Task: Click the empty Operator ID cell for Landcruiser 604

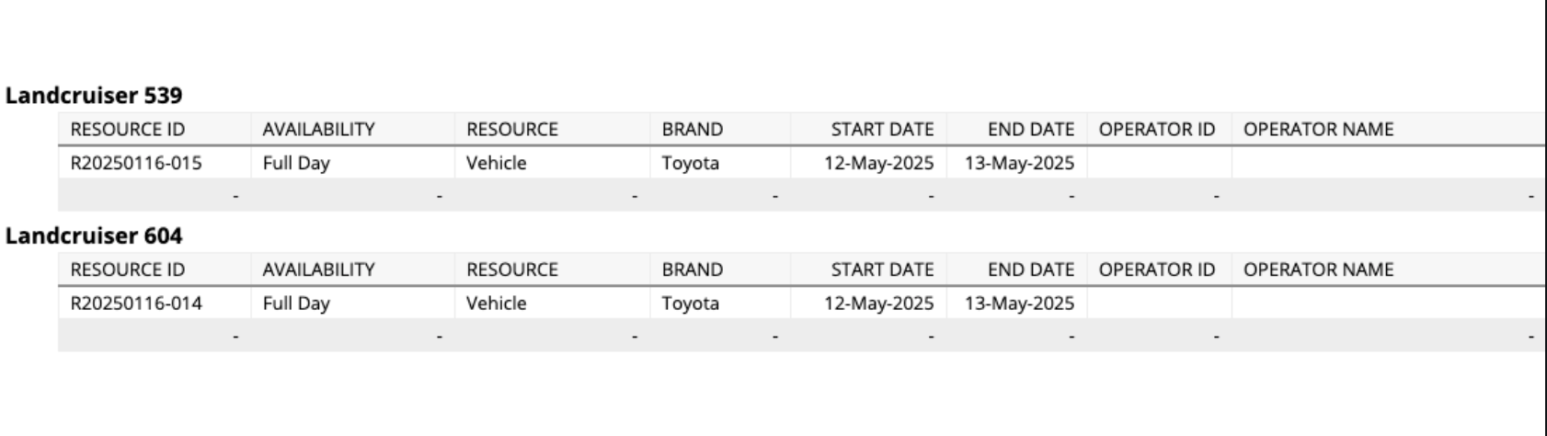Action: (1160, 304)
